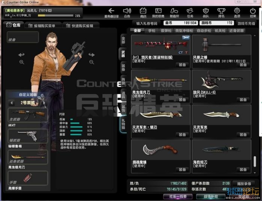Screen dimensions: 262x201
Task: Click the level experience progress bar
Action: click(x=55, y=16)
